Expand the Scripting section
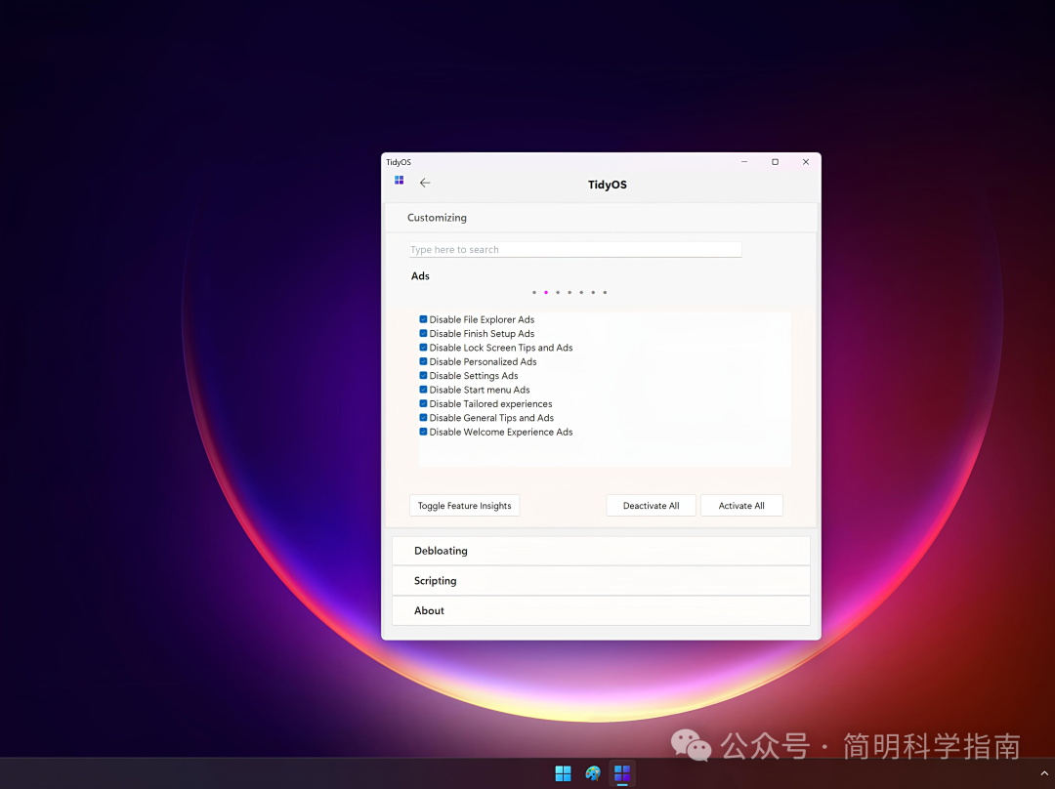 click(x=601, y=581)
